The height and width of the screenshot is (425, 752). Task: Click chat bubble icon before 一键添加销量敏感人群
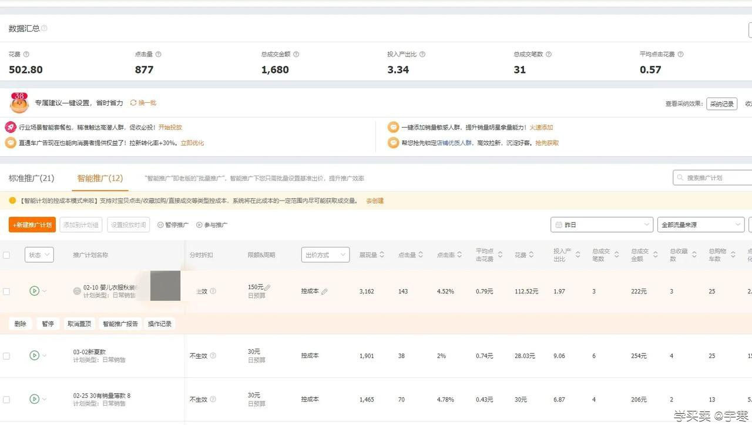(x=393, y=127)
